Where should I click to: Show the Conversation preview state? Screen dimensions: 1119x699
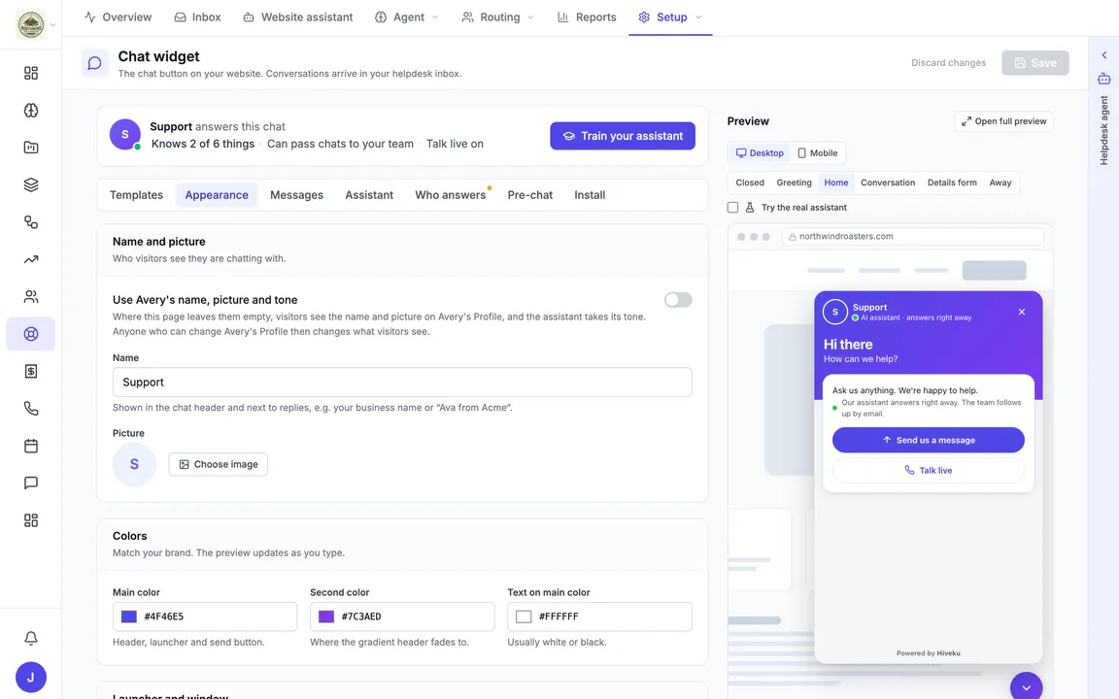tap(887, 183)
